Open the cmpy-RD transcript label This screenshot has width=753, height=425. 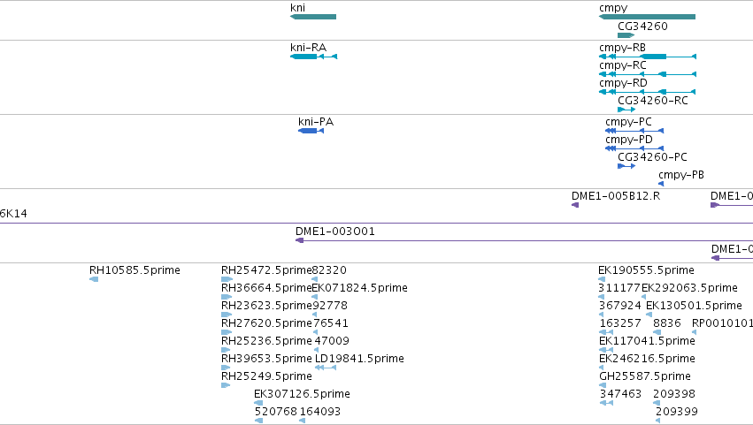coord(623,83)
